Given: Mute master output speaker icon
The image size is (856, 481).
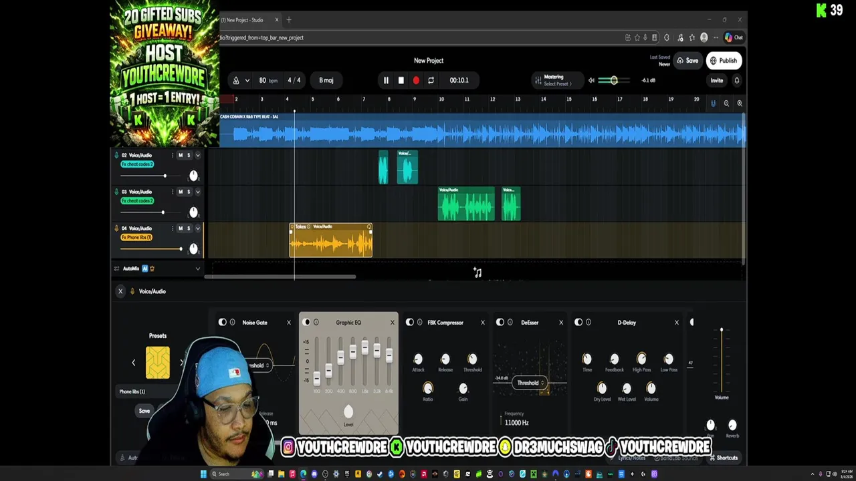Looking at the screenshot, I should 591,80.
